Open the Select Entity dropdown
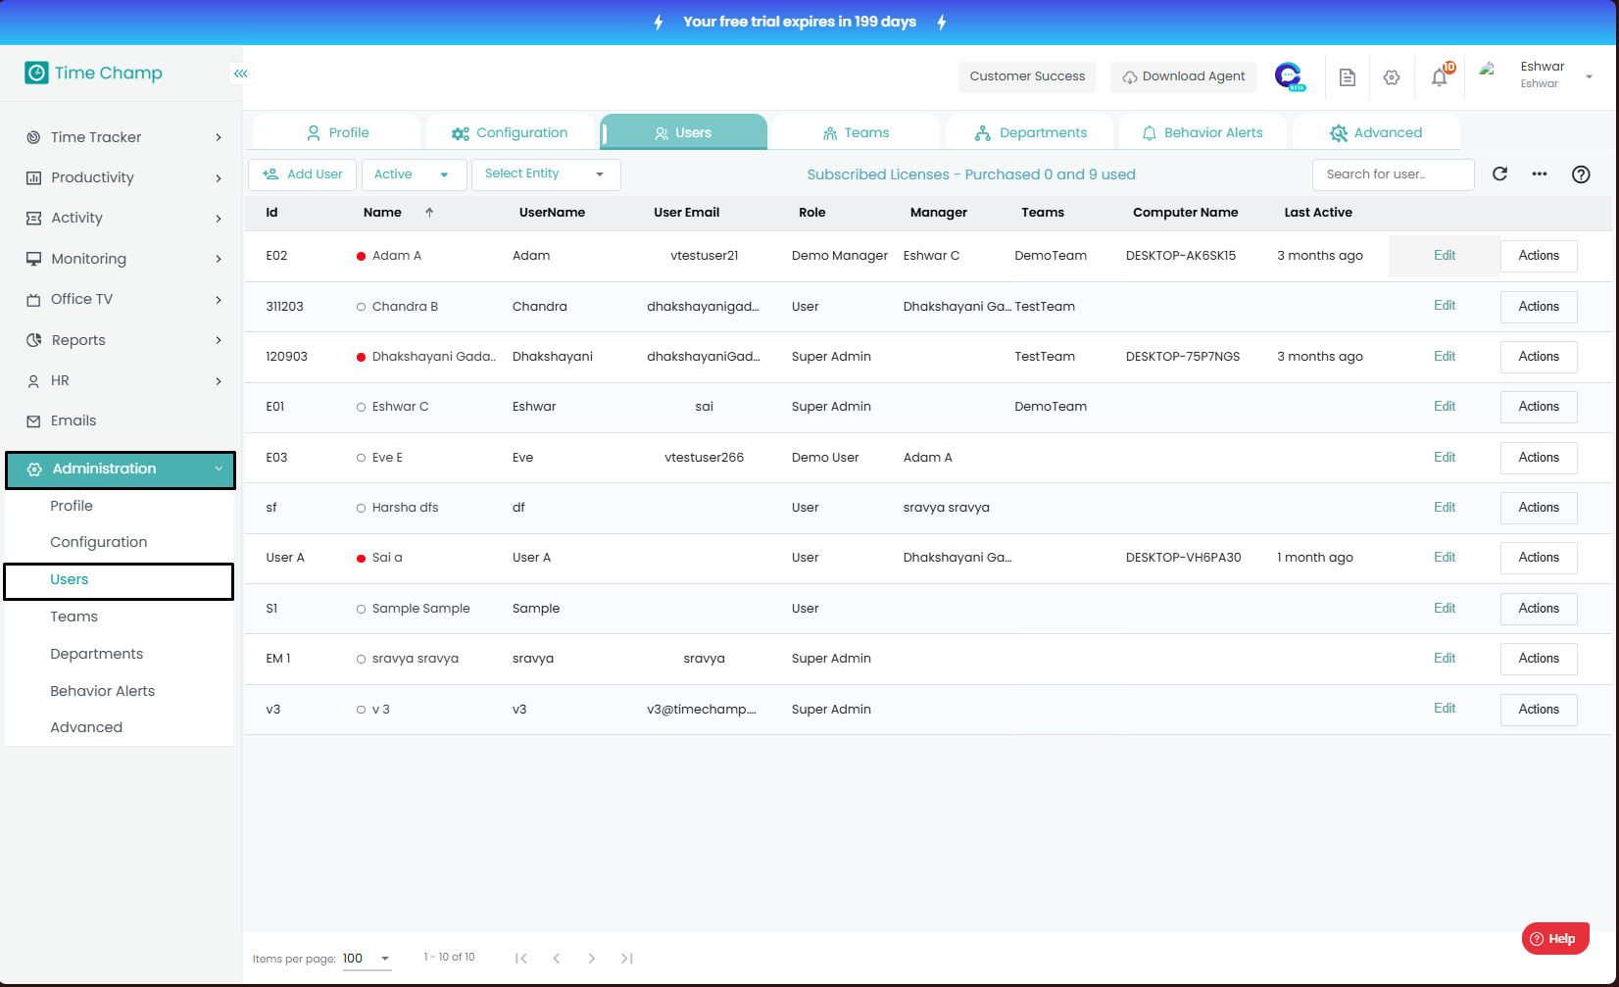The image size is (1619, 987). click(545, 174)
